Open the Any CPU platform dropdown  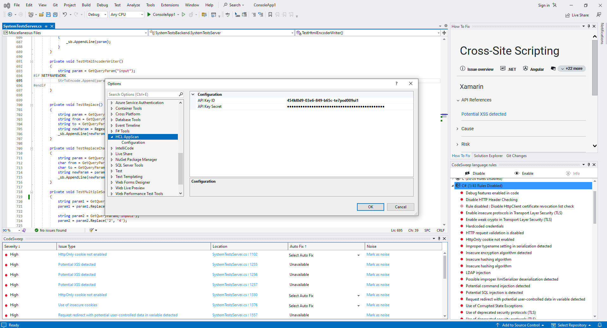click(127, 15)
